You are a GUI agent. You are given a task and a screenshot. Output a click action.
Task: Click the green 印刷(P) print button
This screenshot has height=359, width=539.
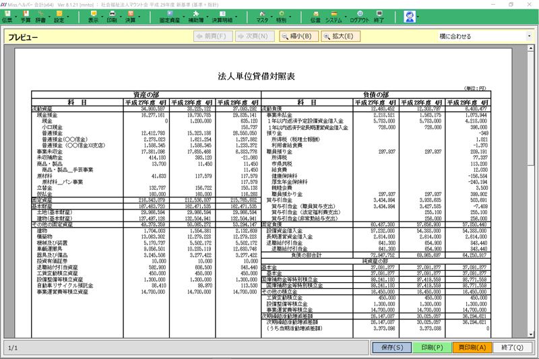(432, 348)
